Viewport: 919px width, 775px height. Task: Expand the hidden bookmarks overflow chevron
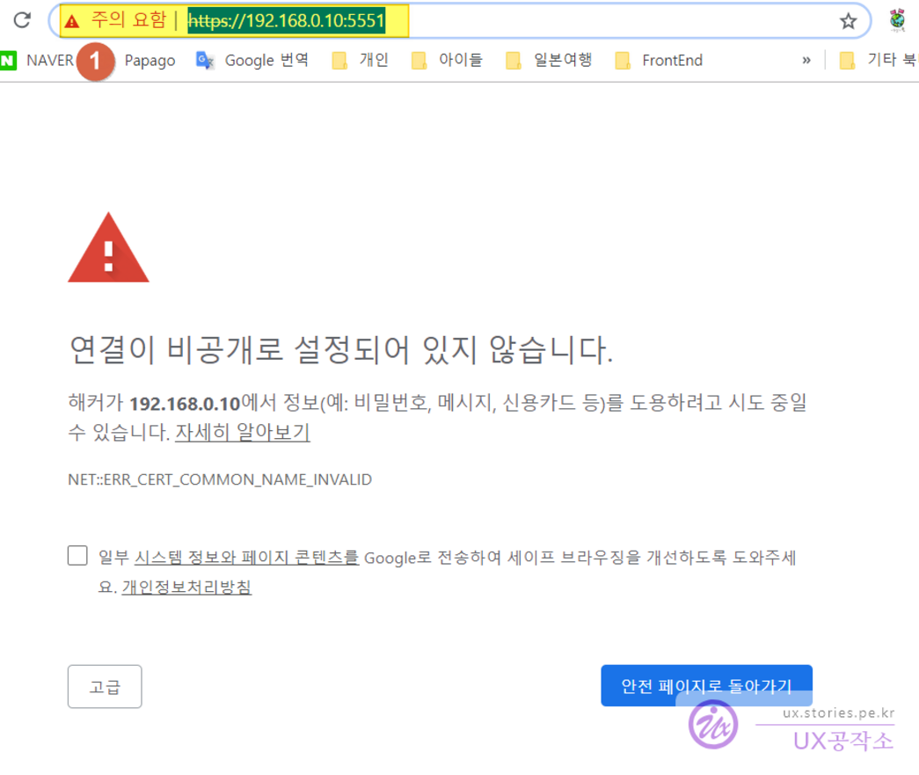tap(806, 61)
